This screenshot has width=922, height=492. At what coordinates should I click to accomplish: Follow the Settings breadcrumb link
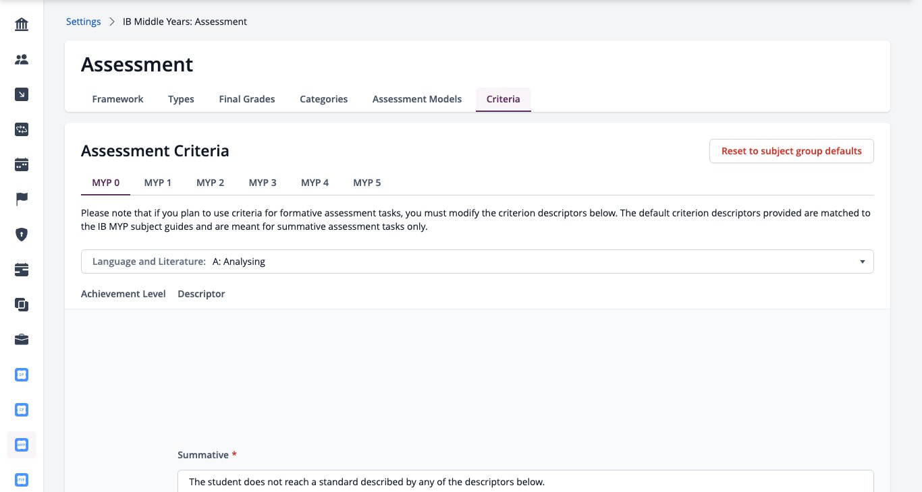coord(83,22)
